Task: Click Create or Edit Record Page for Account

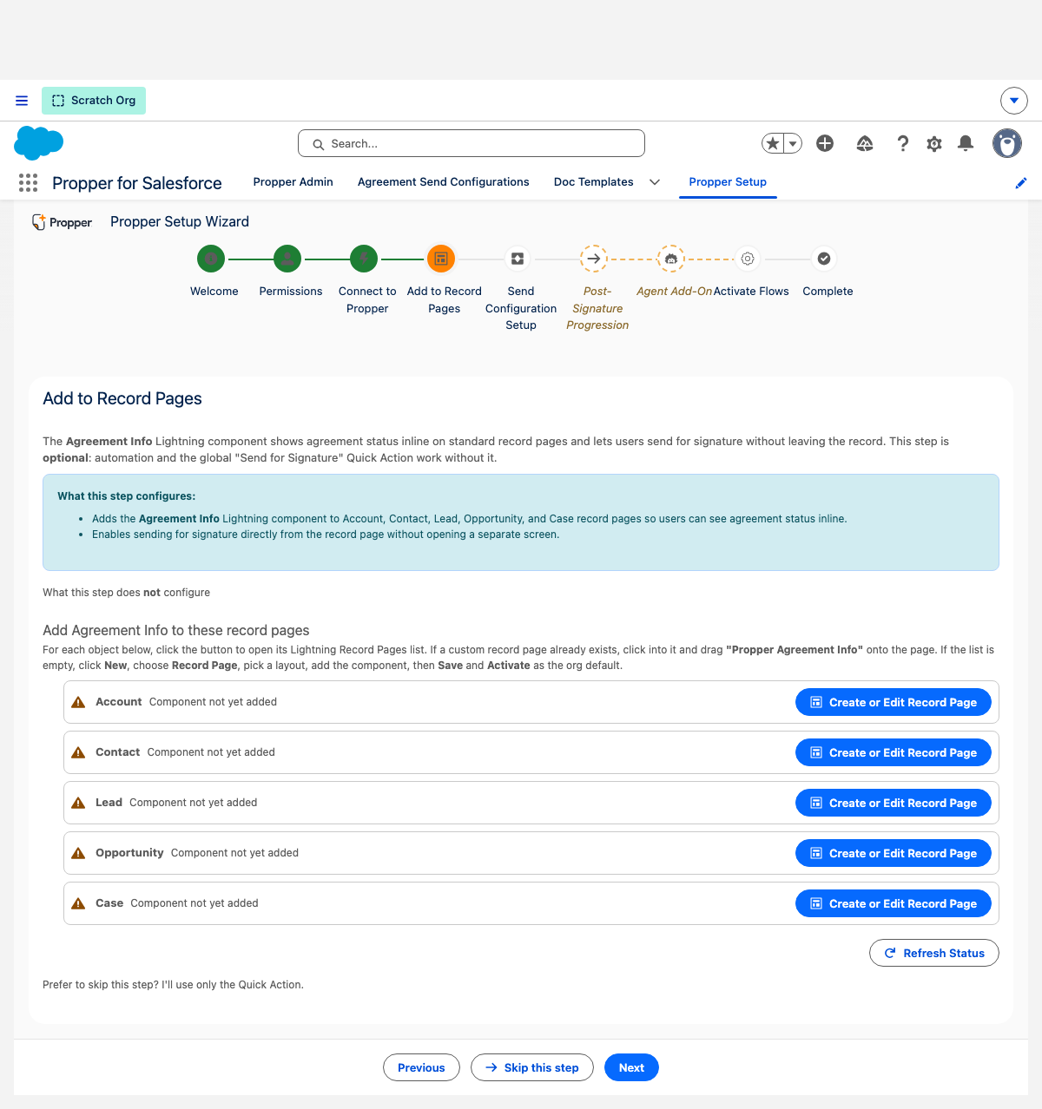Action: (x=894, y=702)
